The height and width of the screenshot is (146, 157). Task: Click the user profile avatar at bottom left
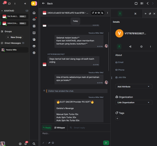(x=3, y=144)
